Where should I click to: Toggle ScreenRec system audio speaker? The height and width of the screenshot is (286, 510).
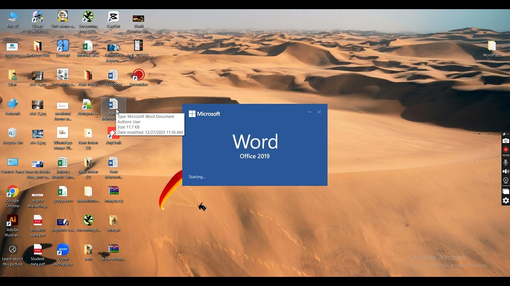tap(506, 171)
